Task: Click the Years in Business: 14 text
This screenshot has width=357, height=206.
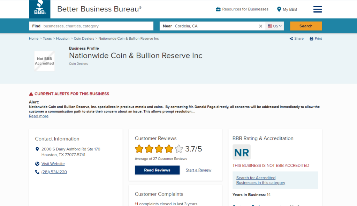Action: 251,195
